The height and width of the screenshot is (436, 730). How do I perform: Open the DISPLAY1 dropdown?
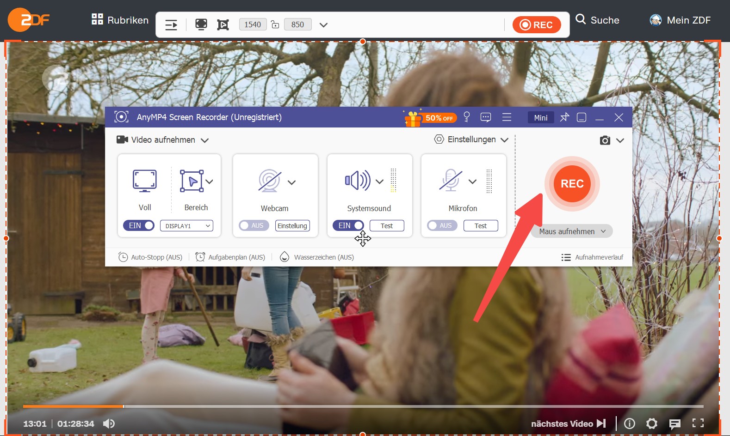(186, 225)
